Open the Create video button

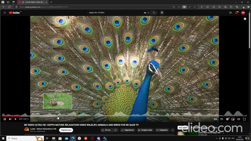point(231,13)
